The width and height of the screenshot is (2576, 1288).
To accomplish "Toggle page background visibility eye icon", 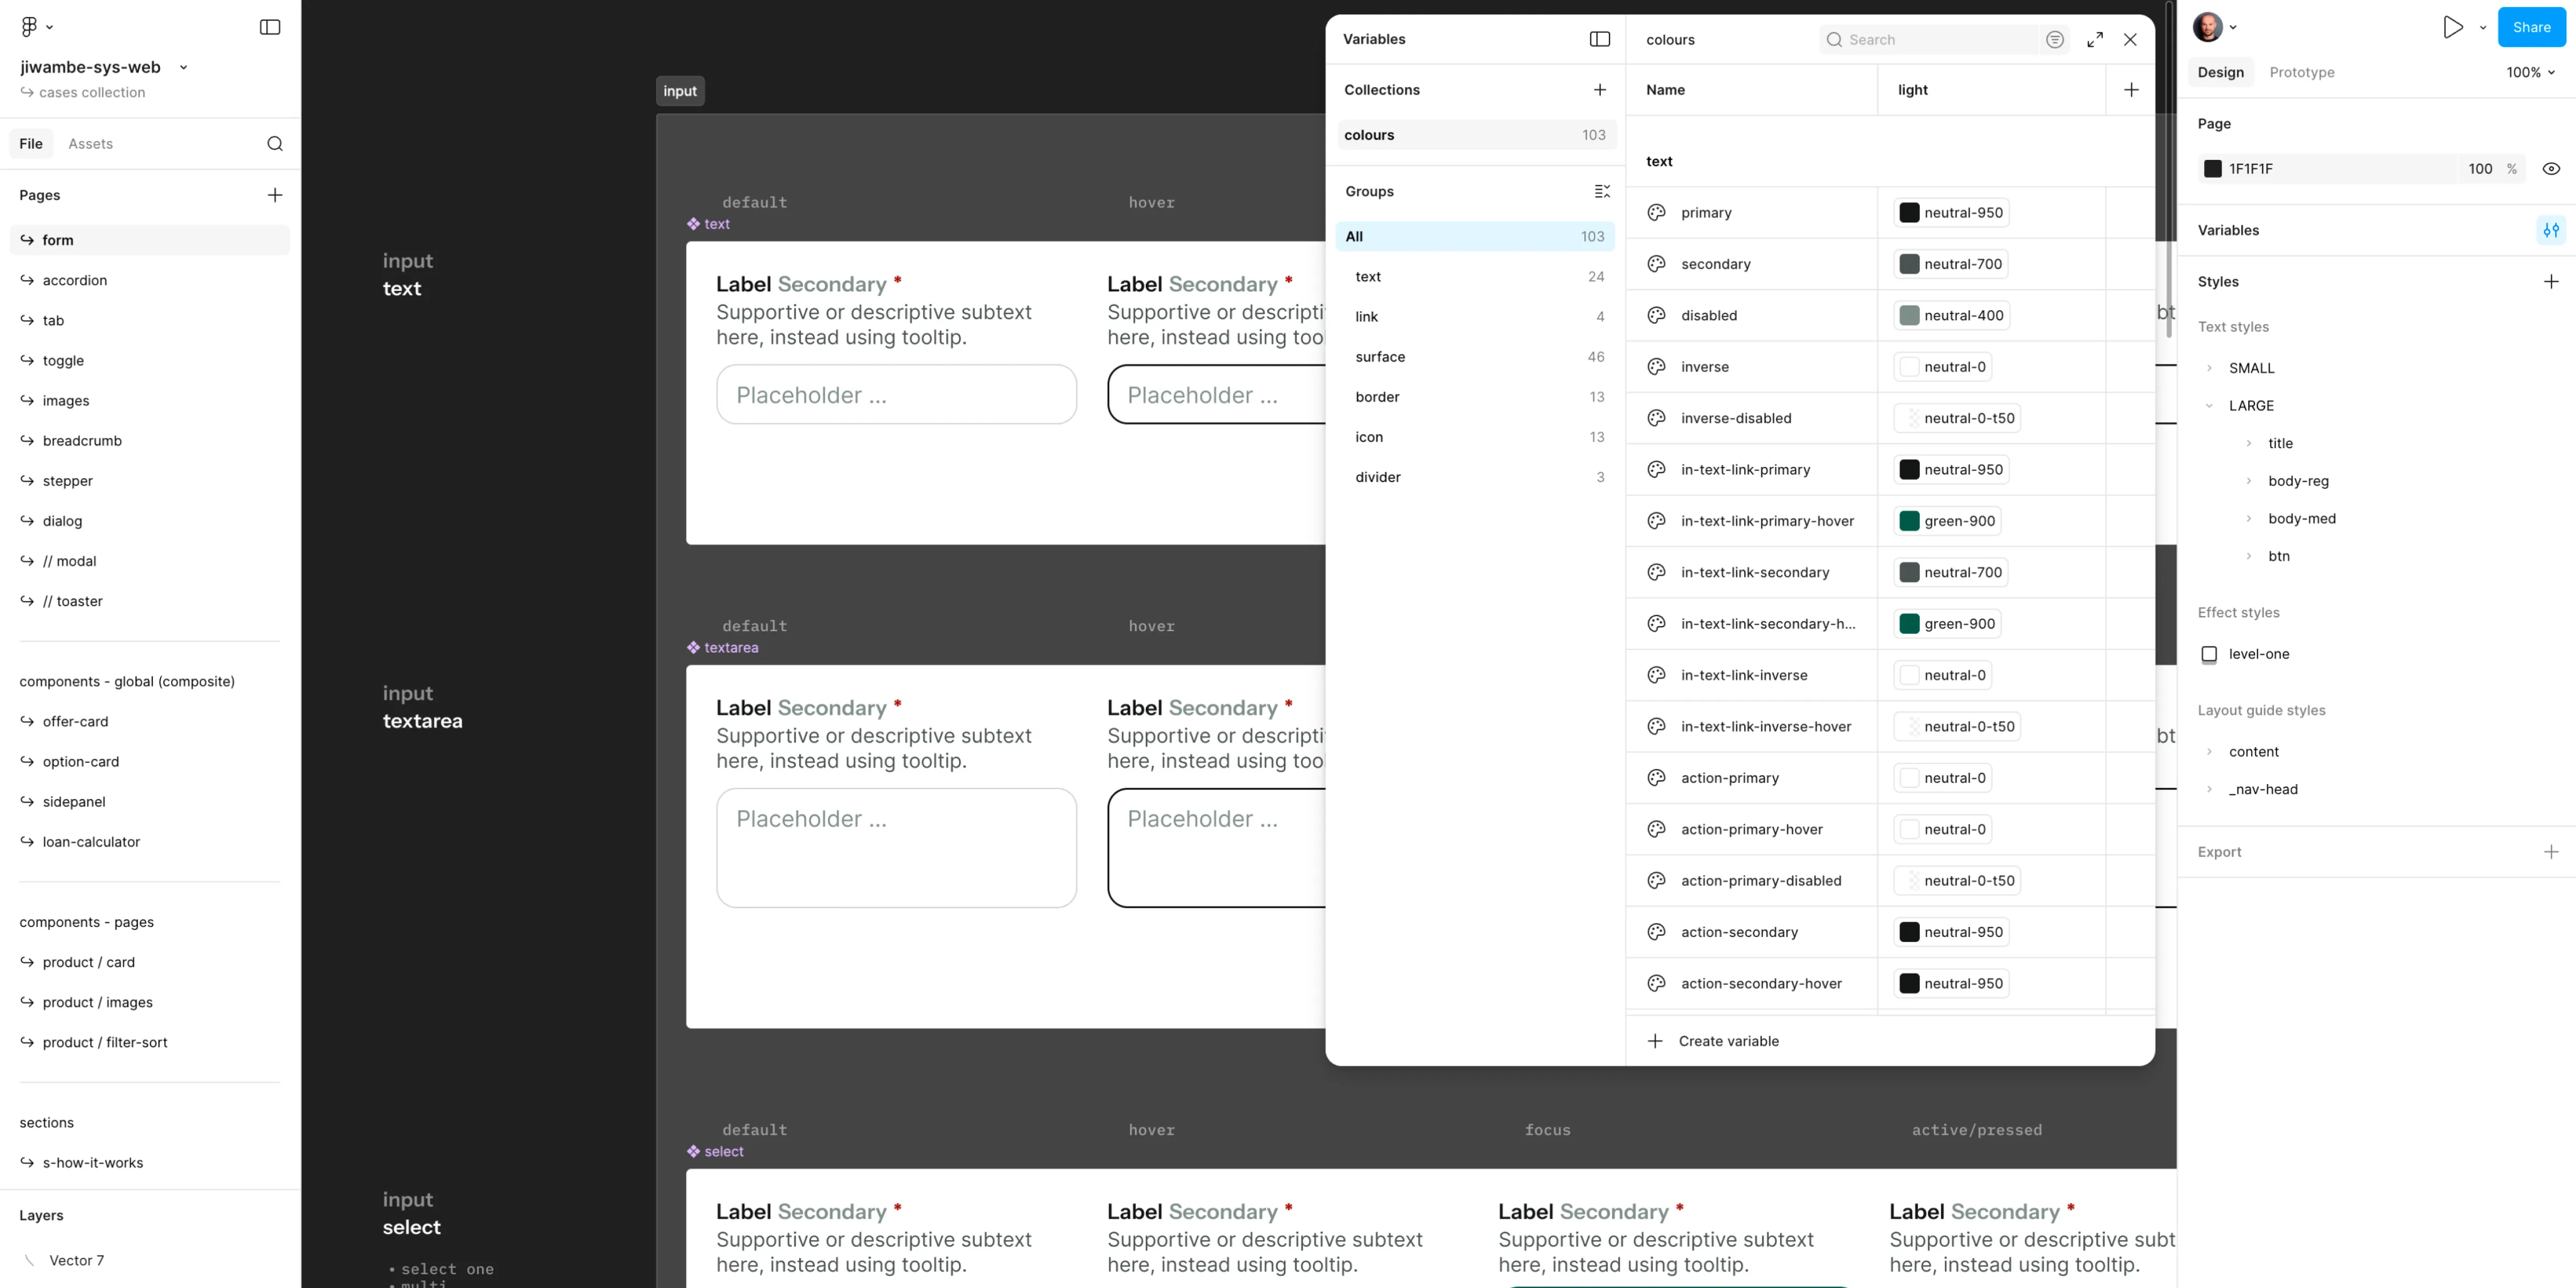I will point(2550,169).
